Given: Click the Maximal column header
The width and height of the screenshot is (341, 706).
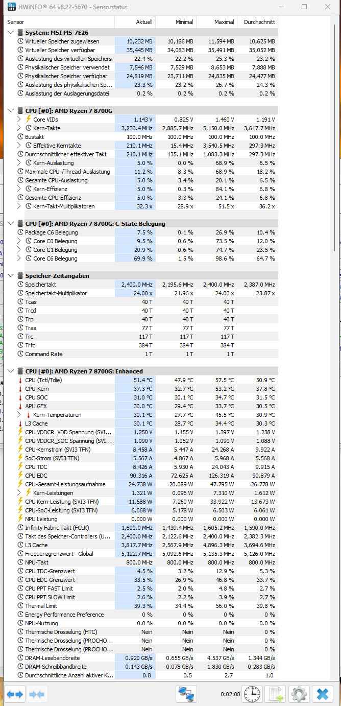Looking at the screenshot, I should click(216, 22).
